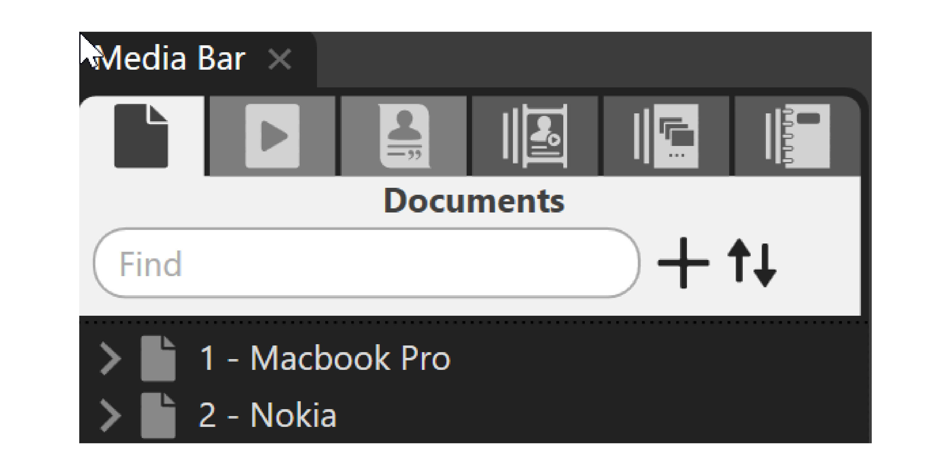Screen dimensions: 951x475
Task: Expand the 1 - Macbook Pro item
Action: tap(110, 358)
